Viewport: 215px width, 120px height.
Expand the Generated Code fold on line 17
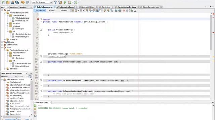pos(41,56)
